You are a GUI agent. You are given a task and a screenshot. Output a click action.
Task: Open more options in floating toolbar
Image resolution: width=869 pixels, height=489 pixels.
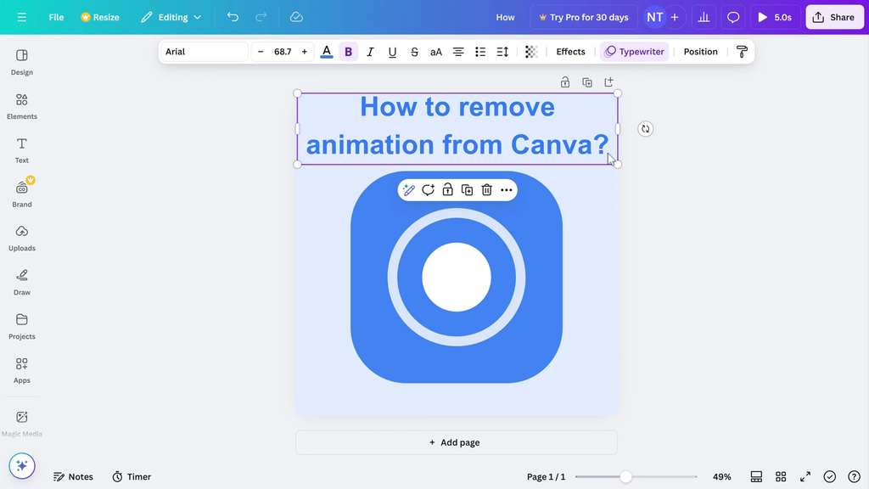tap(507, 190)
